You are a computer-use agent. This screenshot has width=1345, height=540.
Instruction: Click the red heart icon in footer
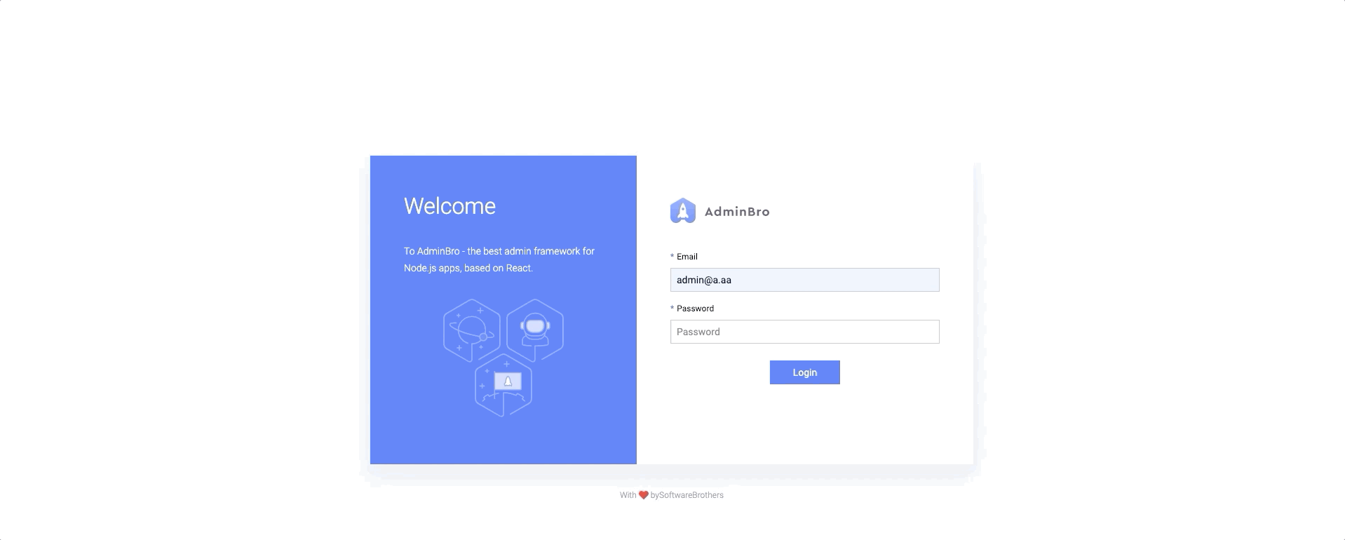[x=643, y=495]
